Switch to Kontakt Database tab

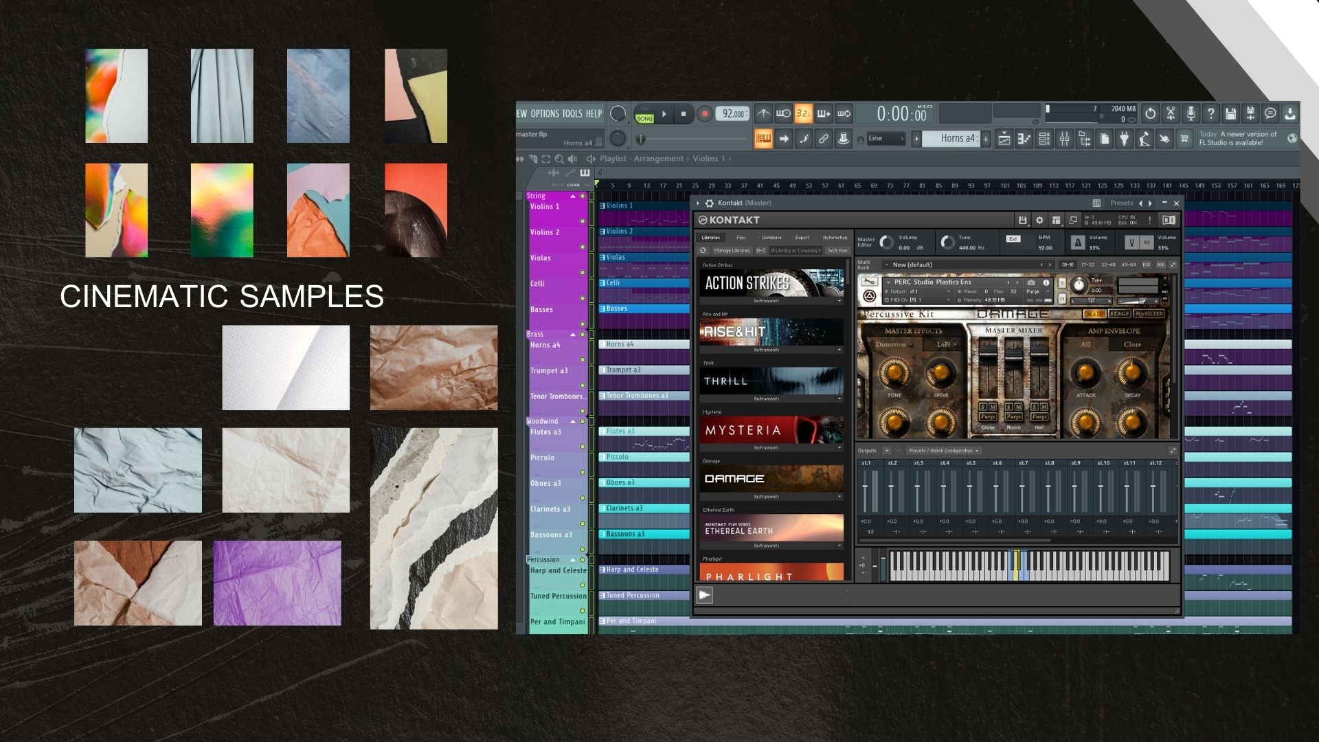coord(771,238)
